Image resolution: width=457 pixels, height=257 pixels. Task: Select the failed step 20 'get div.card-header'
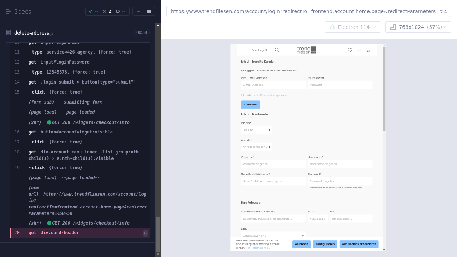(80, 233)
